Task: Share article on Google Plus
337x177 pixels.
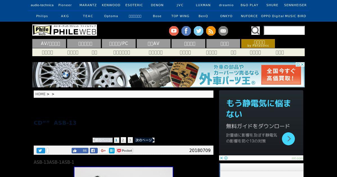Action: [103, 151]
